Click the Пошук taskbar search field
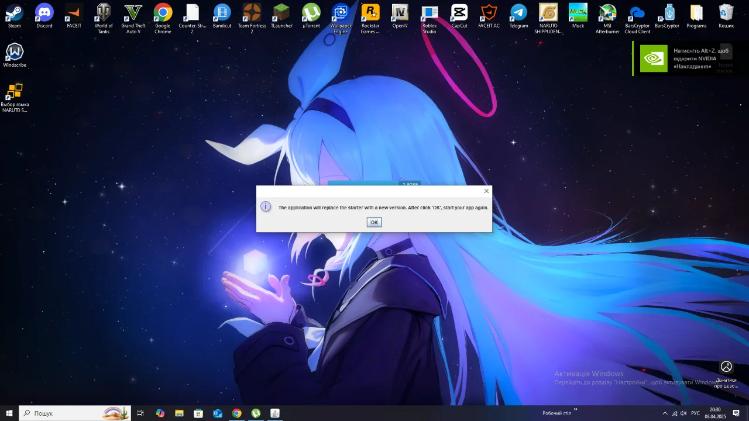The height and width of the screenshot is (421, 749). pos(75,413)
